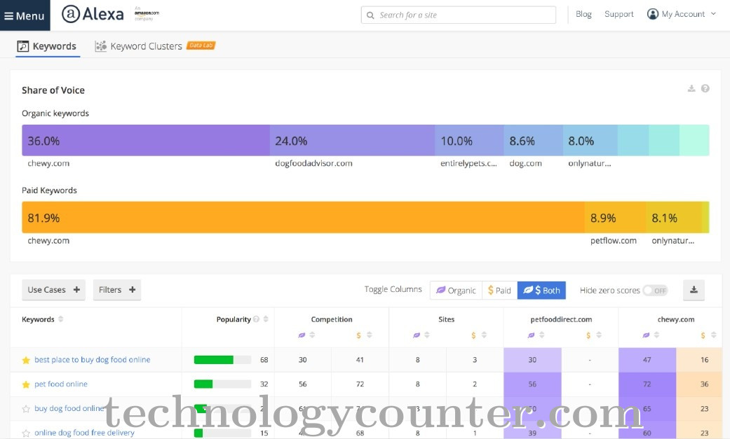This screenshot has height=439, width=730.
Task: Turn on the Hide zero scores switch
Action: (x=656, y=289)
